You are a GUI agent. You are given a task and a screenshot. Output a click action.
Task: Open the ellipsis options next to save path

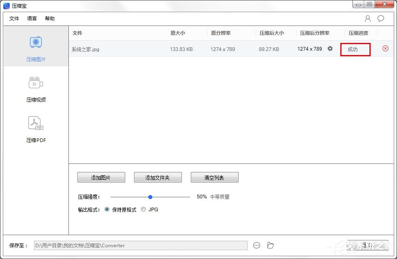click(256, 245)
